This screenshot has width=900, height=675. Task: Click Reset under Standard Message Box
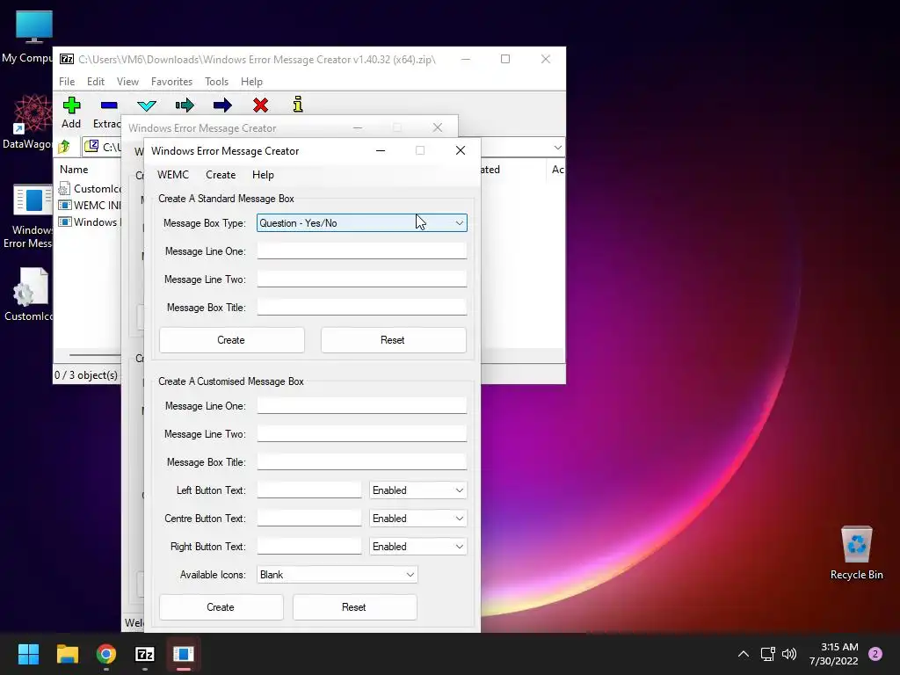tap(393, 340)
